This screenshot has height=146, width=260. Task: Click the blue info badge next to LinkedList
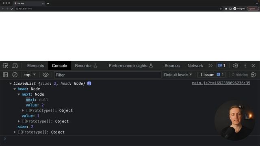pyautogui.click(x=89, y=84)
